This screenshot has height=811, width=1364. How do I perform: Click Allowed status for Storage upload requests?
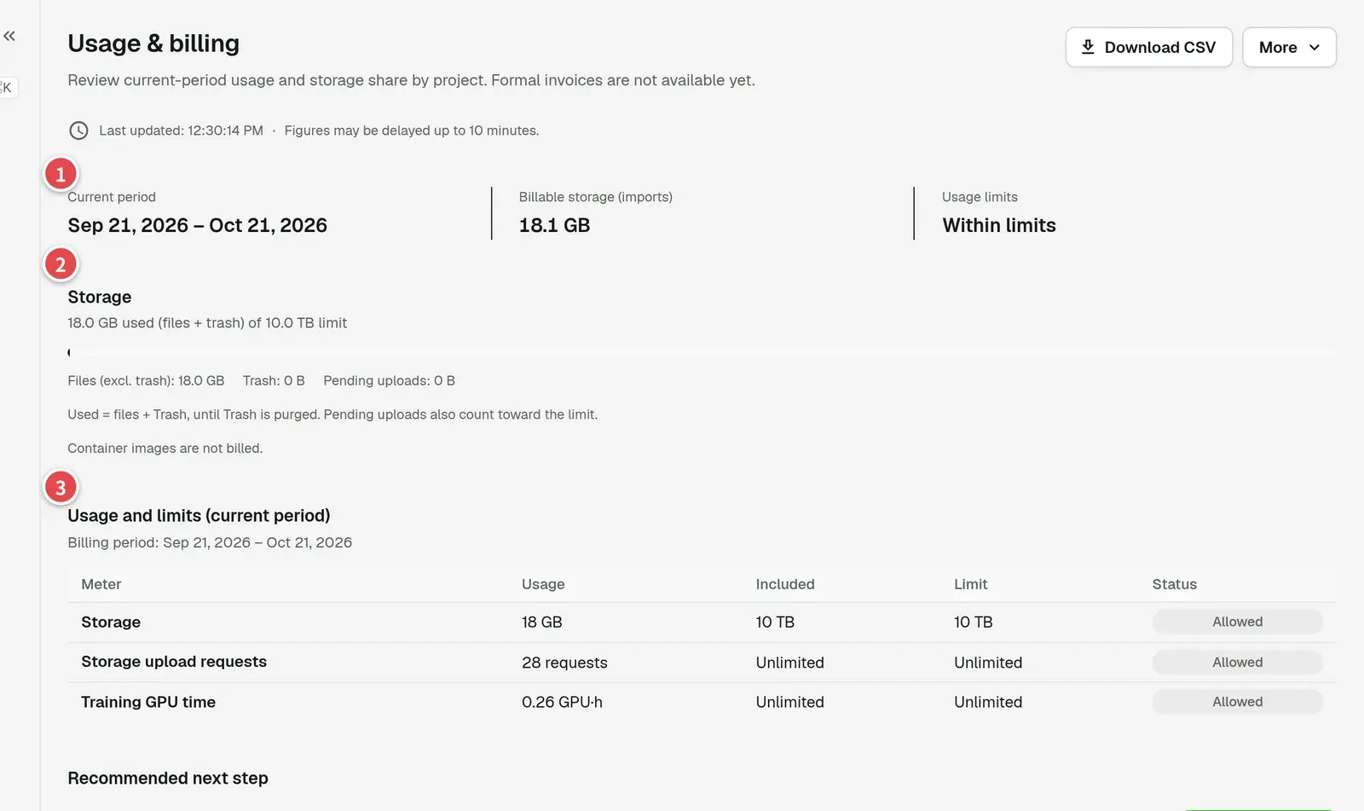pyautogui.click(x=1237, y=662)
